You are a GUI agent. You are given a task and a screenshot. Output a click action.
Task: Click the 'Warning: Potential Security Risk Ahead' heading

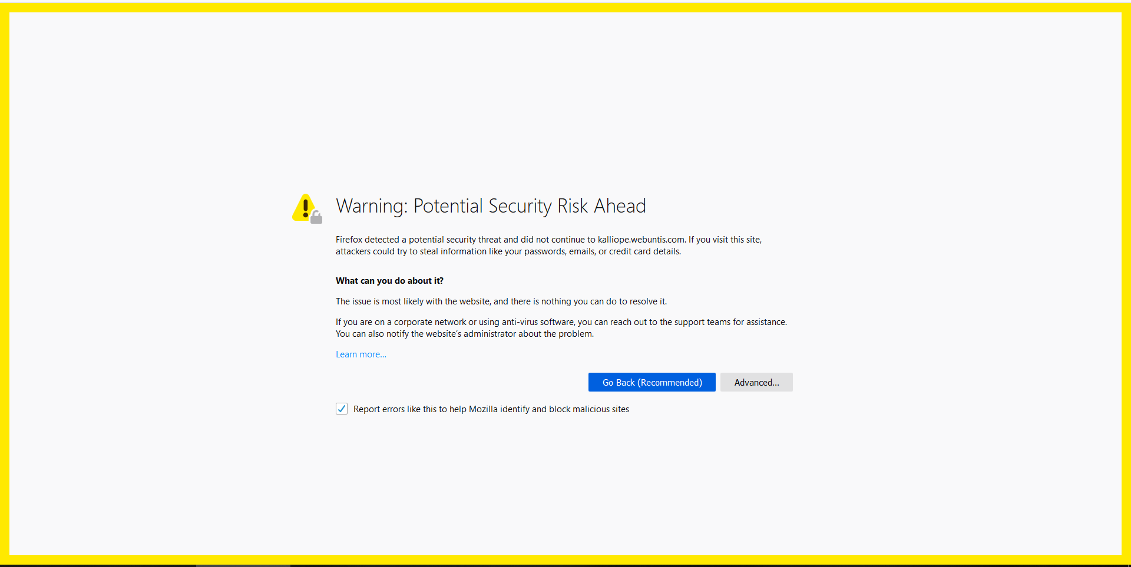491,206
